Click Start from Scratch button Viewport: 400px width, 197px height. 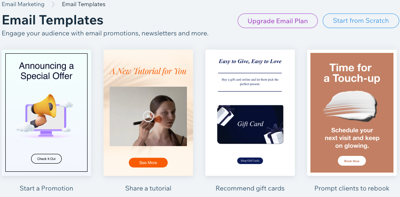pos(361,21)
